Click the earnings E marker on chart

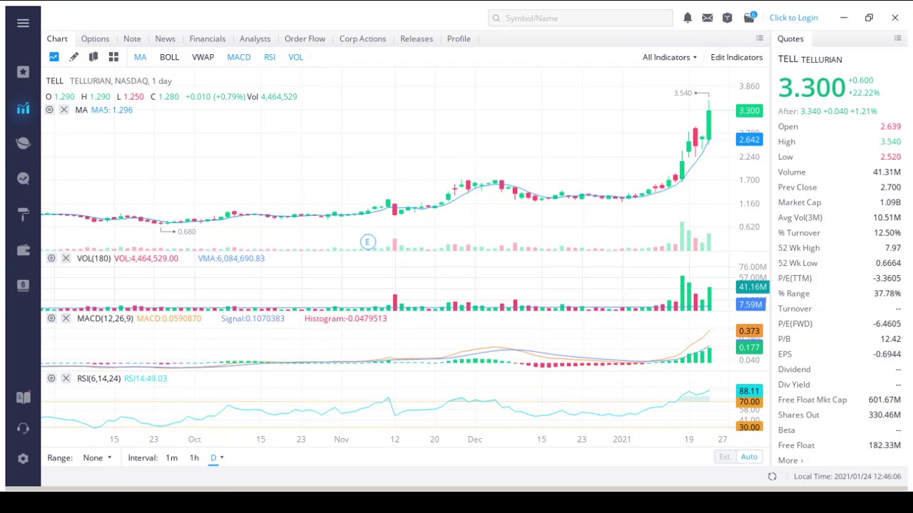tap(367, 242)
